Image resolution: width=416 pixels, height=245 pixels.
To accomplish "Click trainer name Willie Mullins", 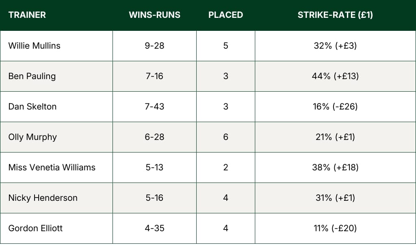I will [34, 46].
